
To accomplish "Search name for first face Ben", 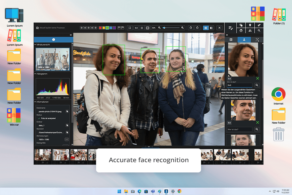I will pyautogui.click(x=257, y=85).
